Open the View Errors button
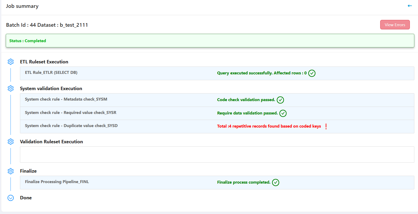This screenshot has height=214, width=418. tap(395, 25)
